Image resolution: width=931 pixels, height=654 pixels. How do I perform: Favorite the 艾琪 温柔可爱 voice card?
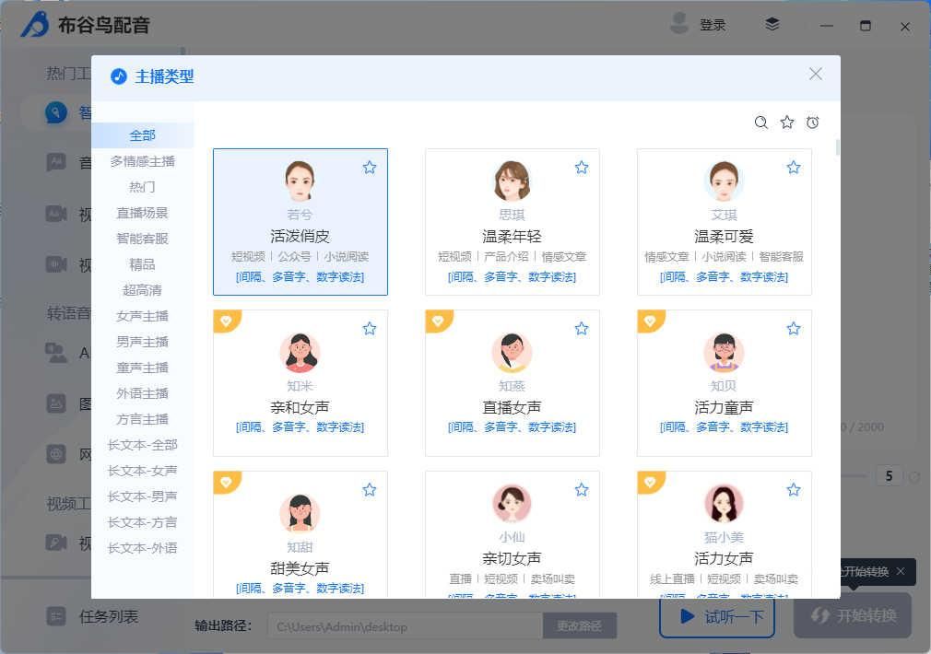794,168
